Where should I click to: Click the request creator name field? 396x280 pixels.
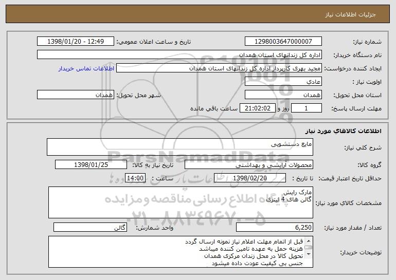[x=219, y=68]
